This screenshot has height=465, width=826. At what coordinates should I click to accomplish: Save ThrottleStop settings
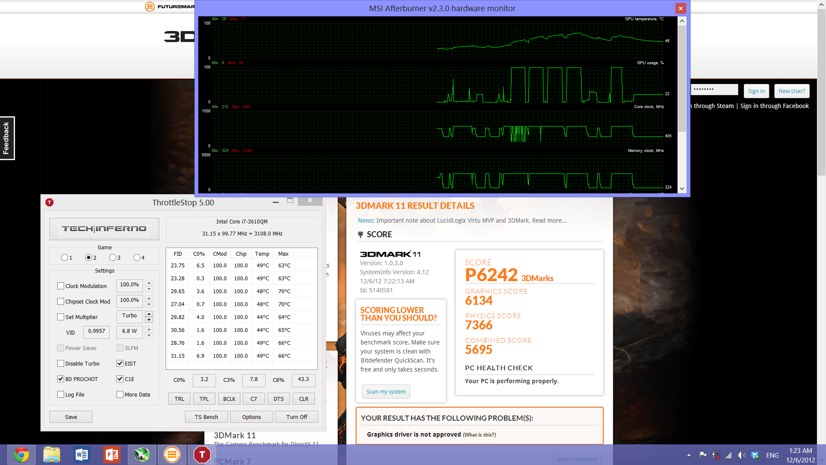coord(71,417)
